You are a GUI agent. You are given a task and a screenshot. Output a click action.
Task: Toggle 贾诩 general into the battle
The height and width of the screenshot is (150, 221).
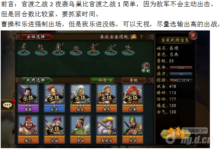coord(81,129)
